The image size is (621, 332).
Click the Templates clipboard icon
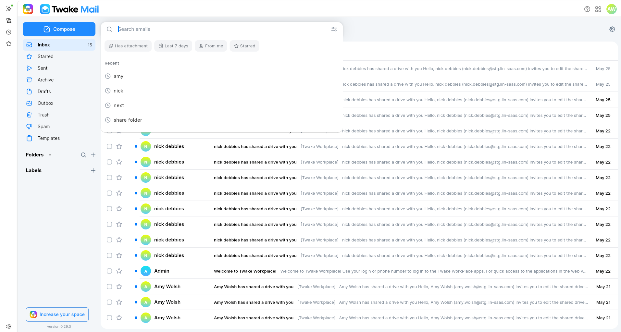tap(29, 138)
